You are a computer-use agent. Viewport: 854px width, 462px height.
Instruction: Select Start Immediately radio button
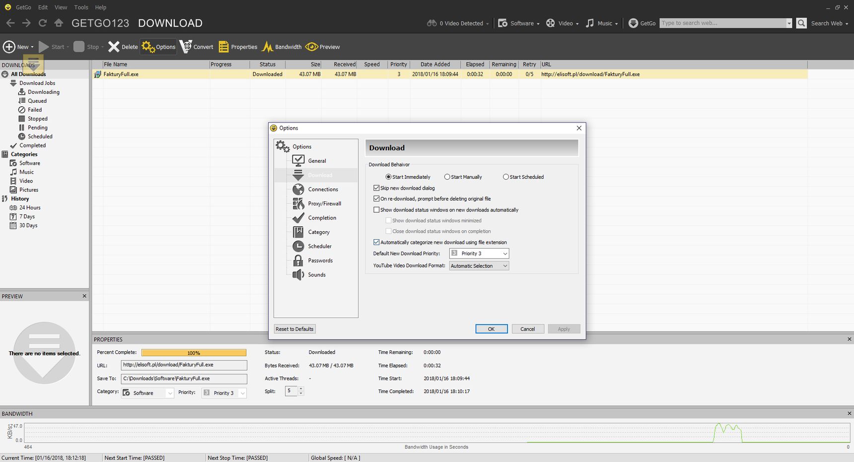pos(388,177)
